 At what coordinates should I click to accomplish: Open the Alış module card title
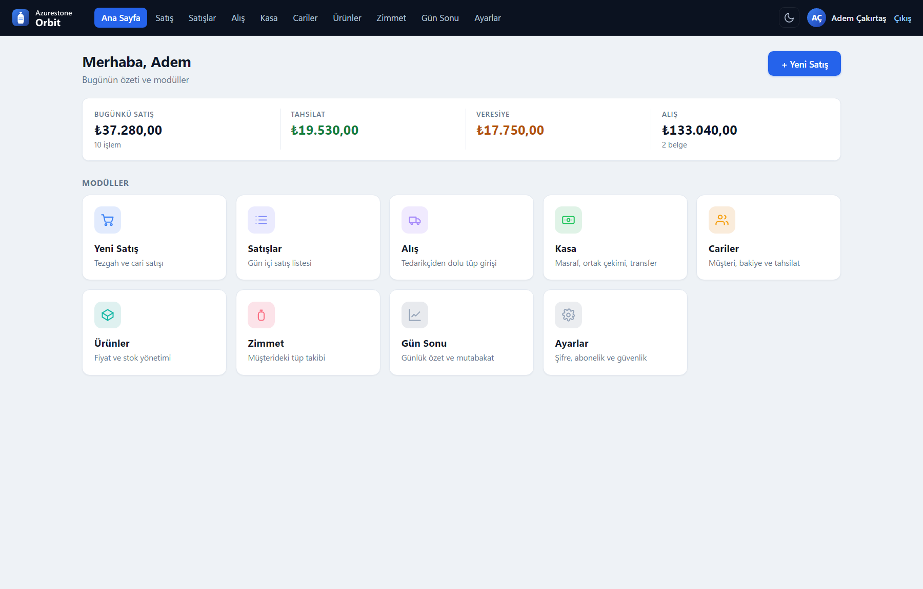410,248
